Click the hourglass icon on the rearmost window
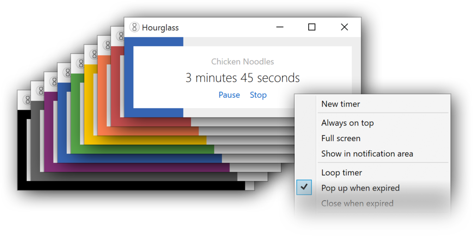Screen dimensions: 473x236 pyautogui.click(x=27, y=100)
